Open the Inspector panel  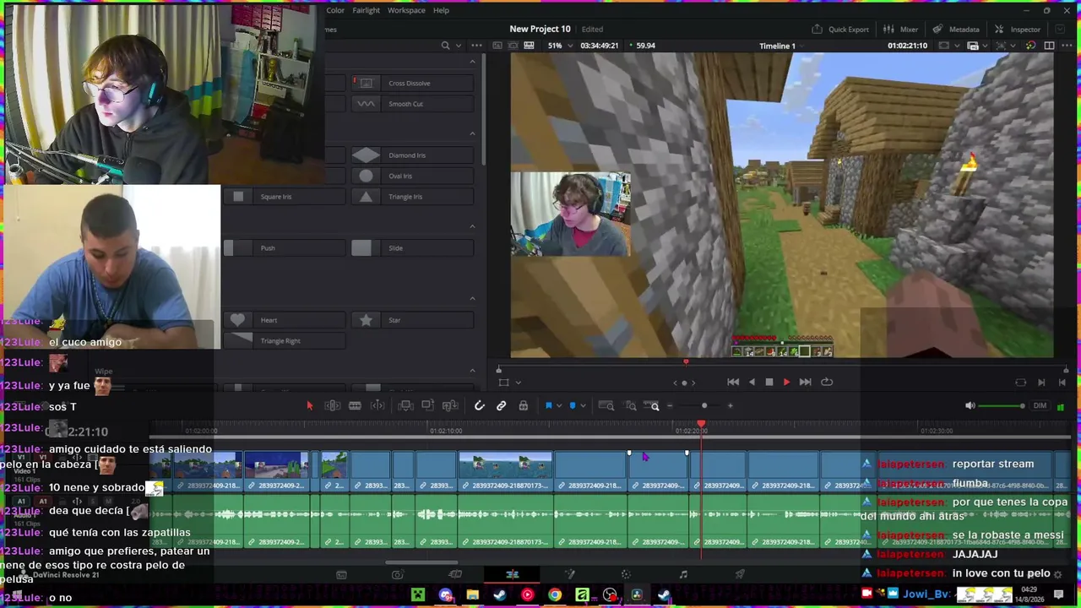click(x=1019, y=30)
